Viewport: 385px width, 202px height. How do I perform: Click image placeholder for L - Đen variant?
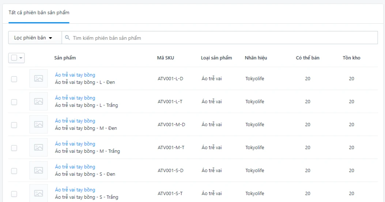(38, 78)
